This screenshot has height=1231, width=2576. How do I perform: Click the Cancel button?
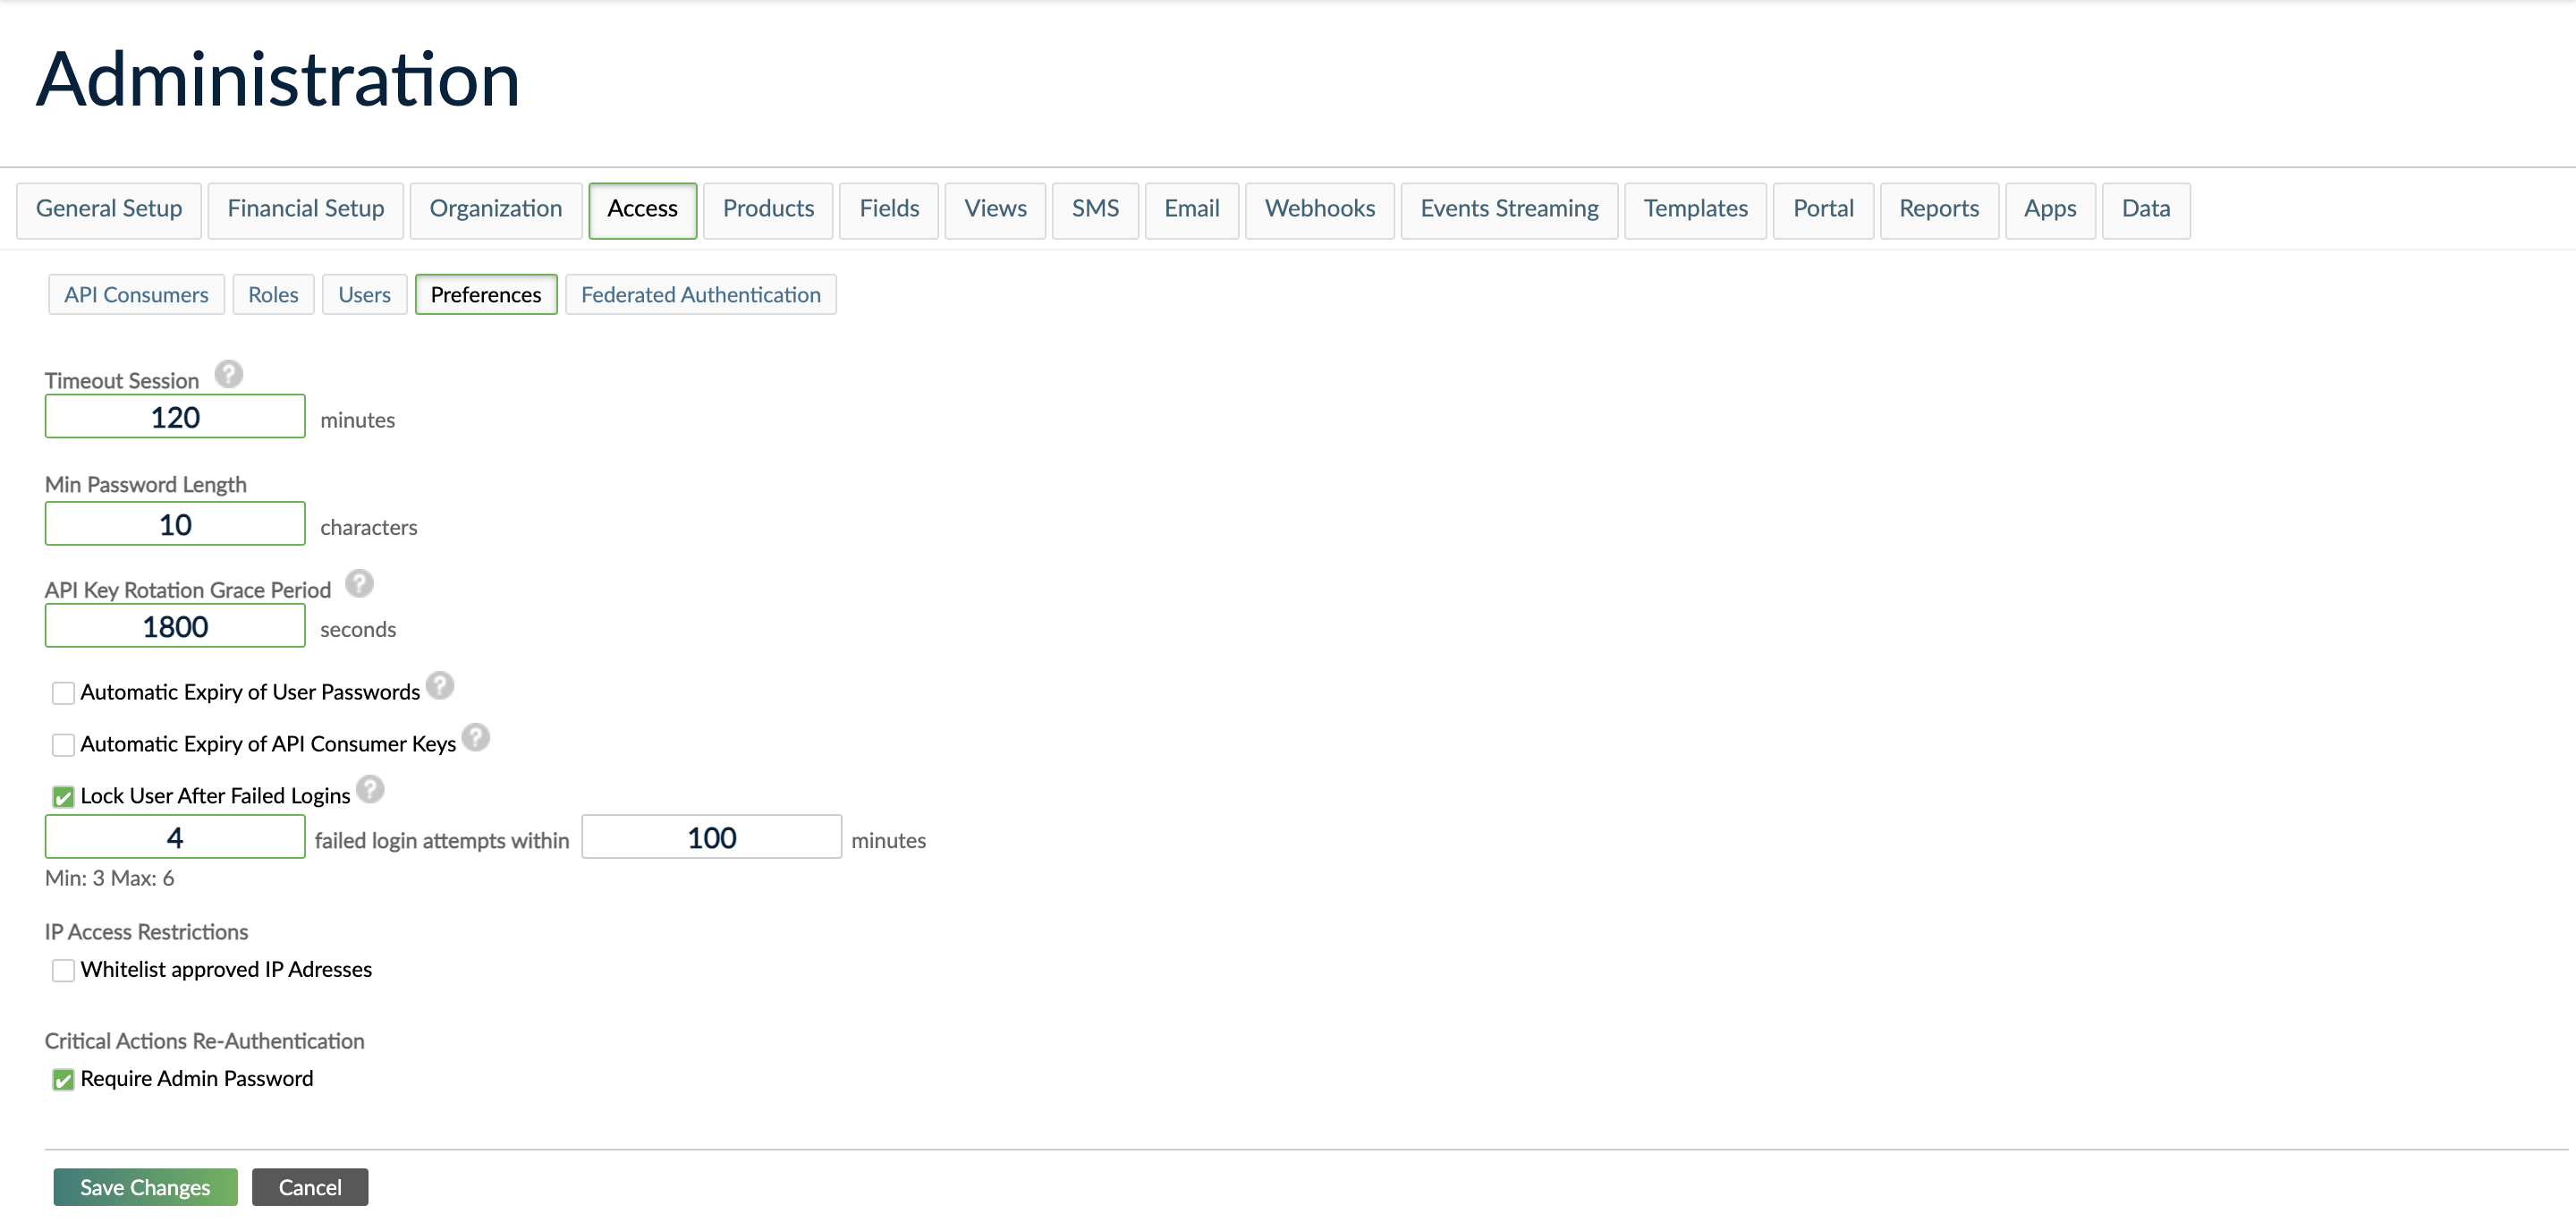click(309, 1187)
